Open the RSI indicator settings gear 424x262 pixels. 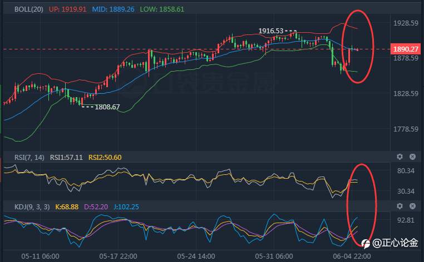(x=400, y=157)
